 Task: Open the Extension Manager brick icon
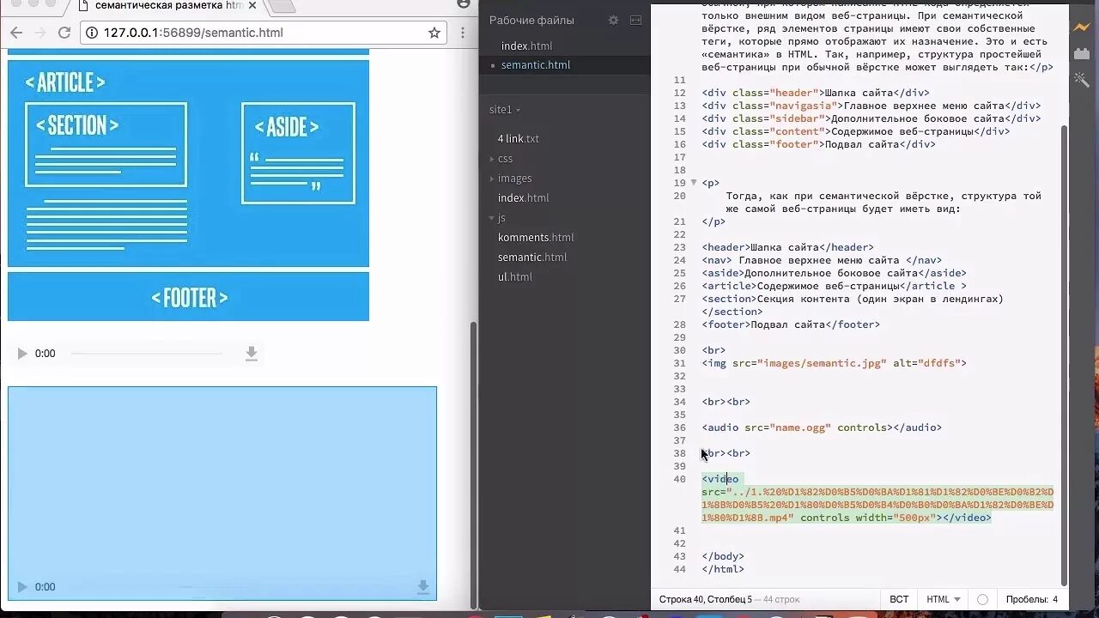pos(1082,53)
